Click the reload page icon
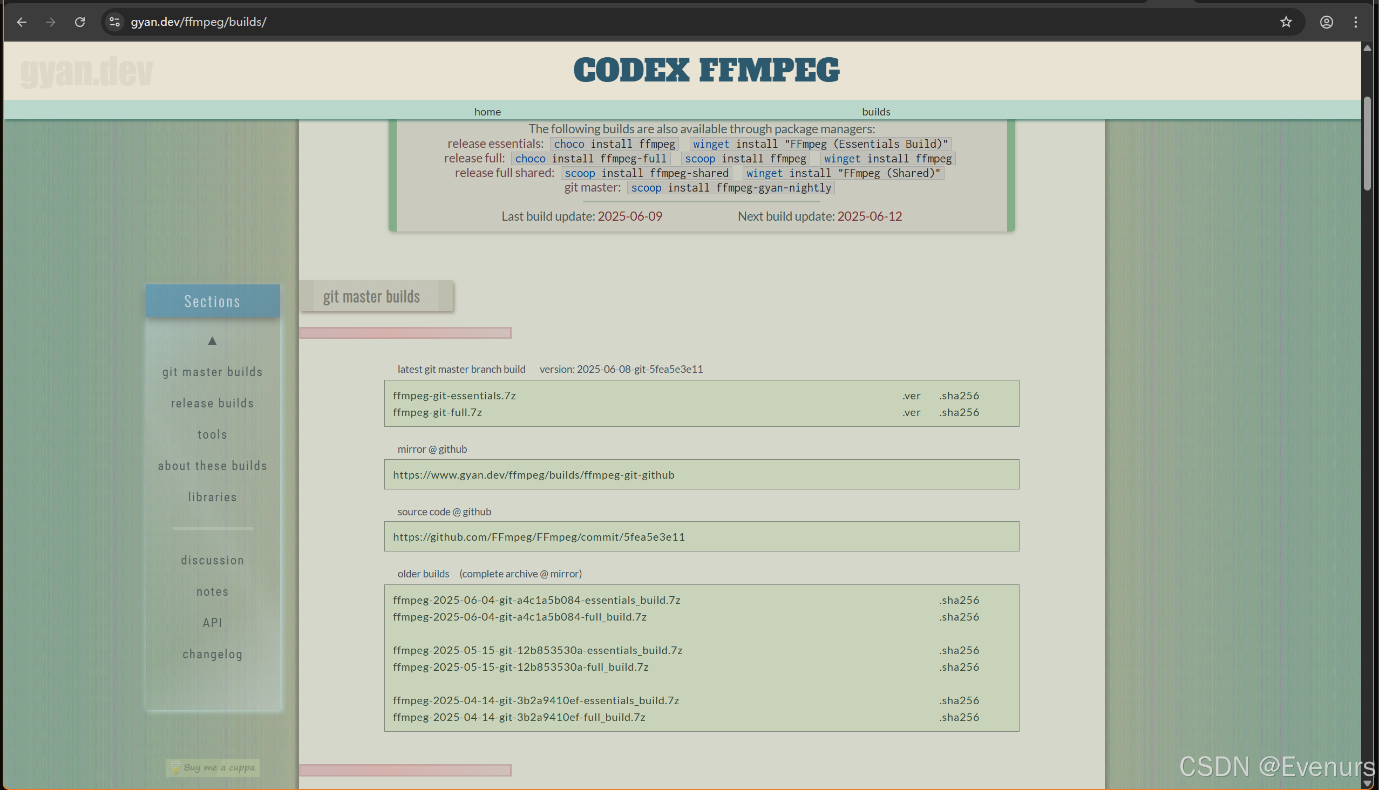 80,22
